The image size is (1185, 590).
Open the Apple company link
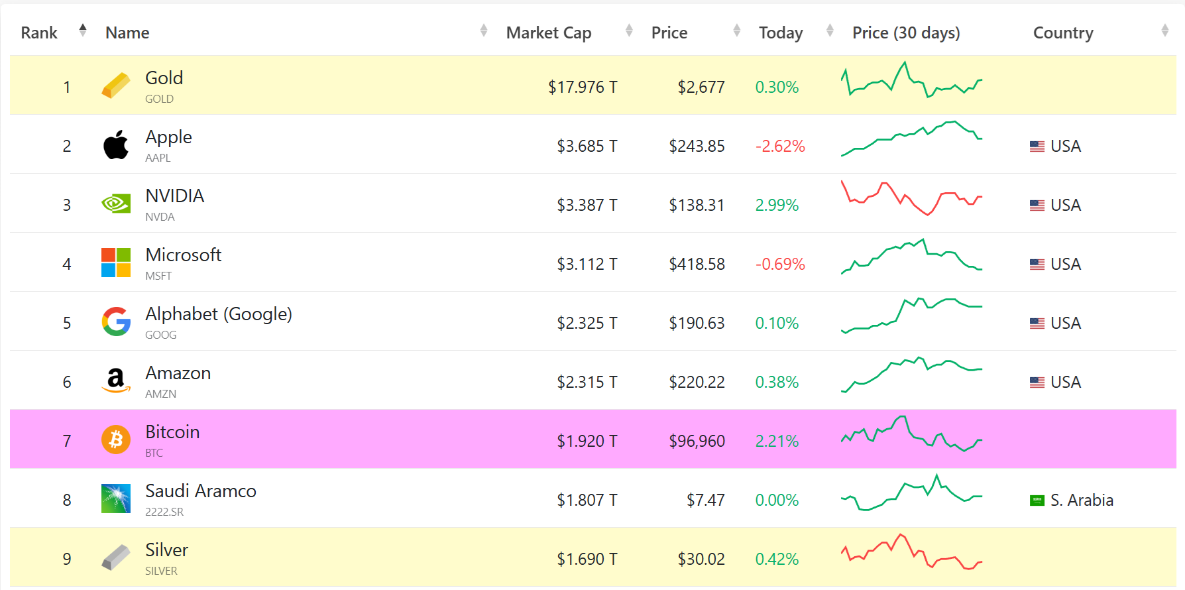coord(169,137)
